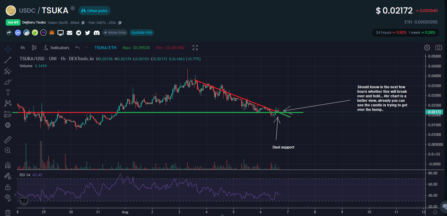Select the pitchfork drawing tool

coord(8,70)
